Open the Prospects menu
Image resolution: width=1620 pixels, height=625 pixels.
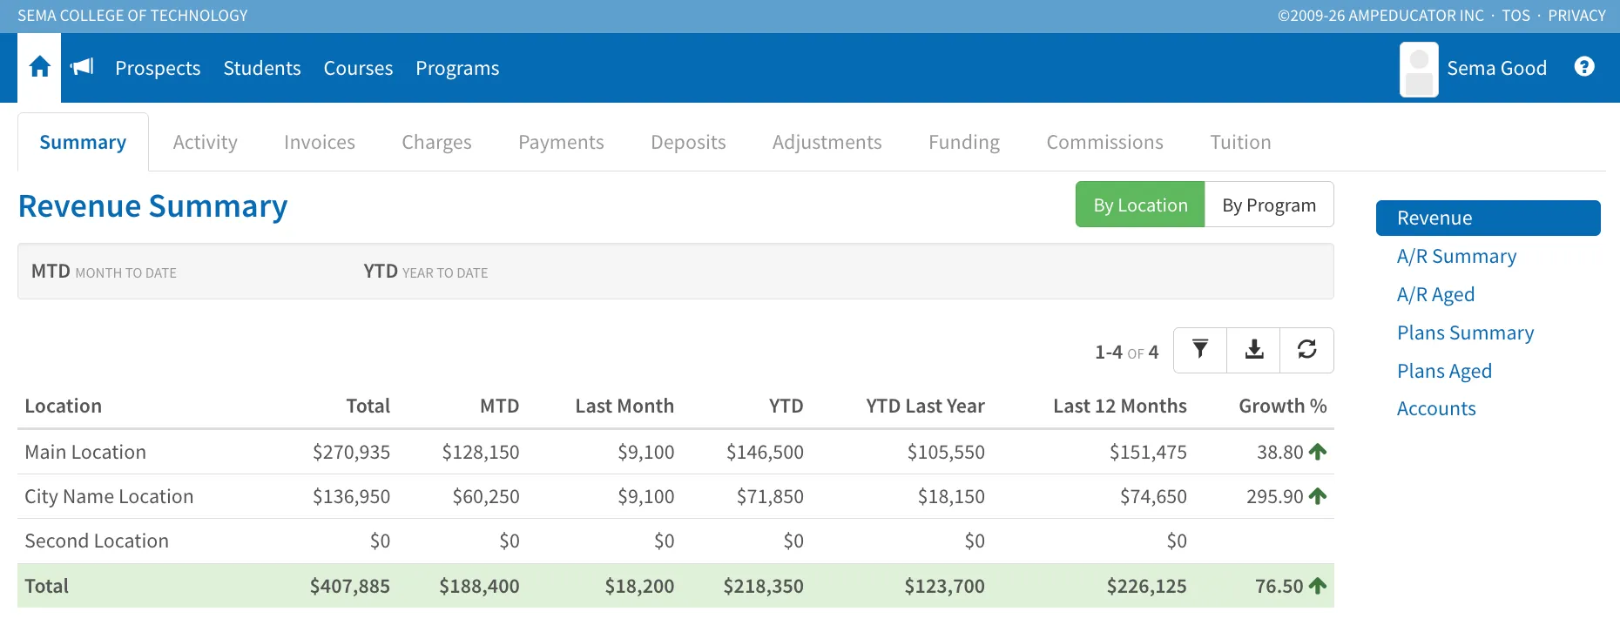[158, 68]
